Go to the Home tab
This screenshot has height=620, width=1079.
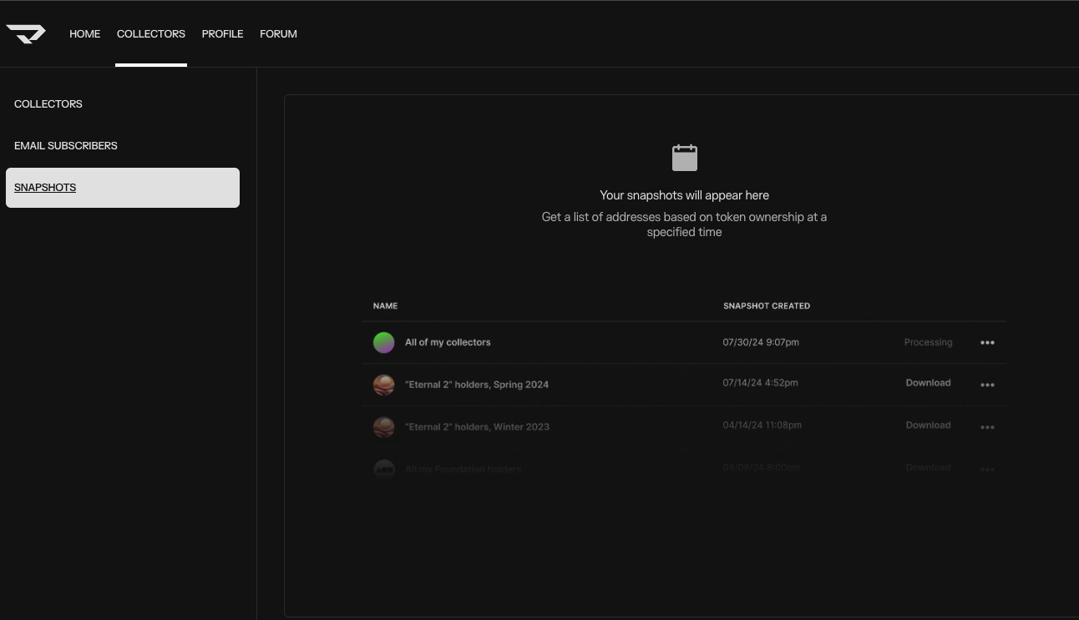tap(84, 34)
